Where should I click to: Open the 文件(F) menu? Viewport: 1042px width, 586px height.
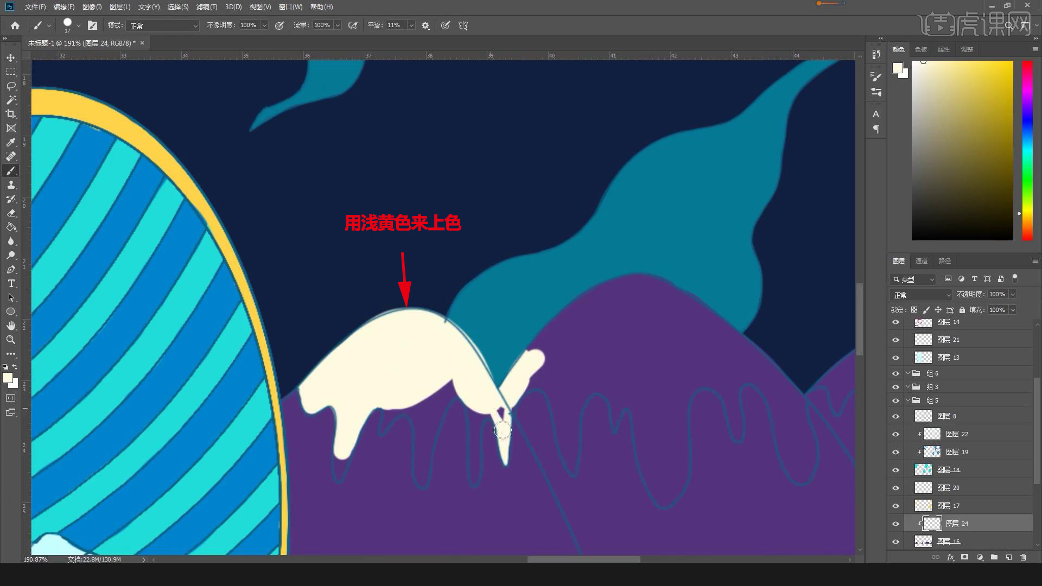click(35, 7)
